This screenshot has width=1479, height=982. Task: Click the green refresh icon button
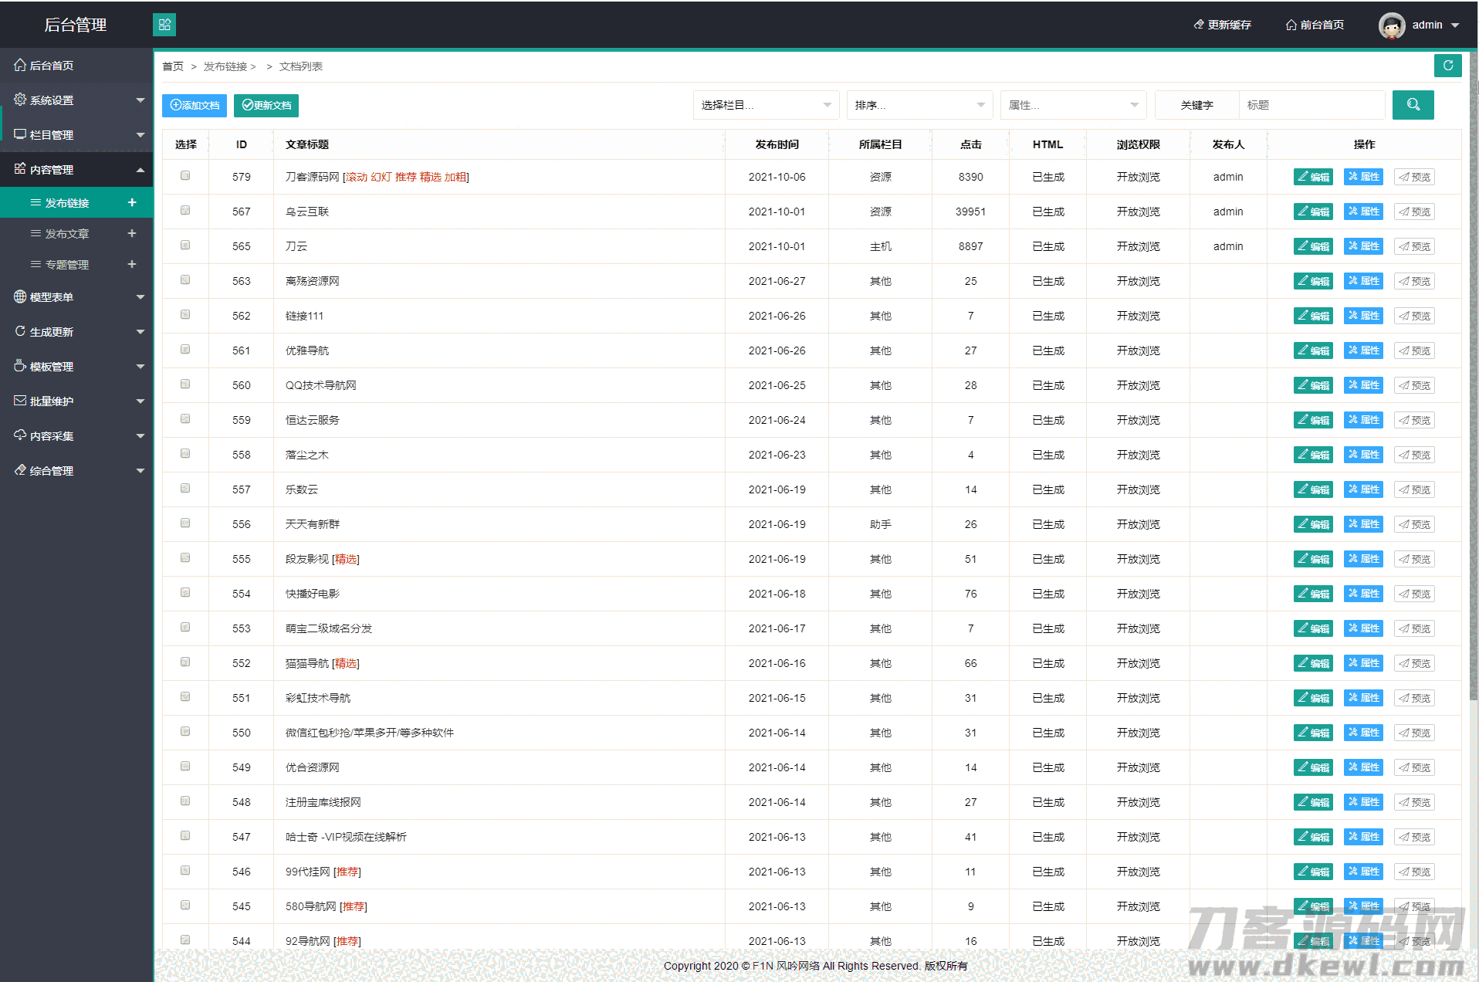(x=1447, y=66)
